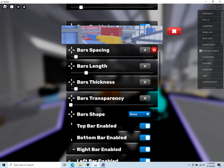Reset Bars Spacing with red refresh icon
The height and width of the screenshot is (168, 224).
(x=154, y=50)
